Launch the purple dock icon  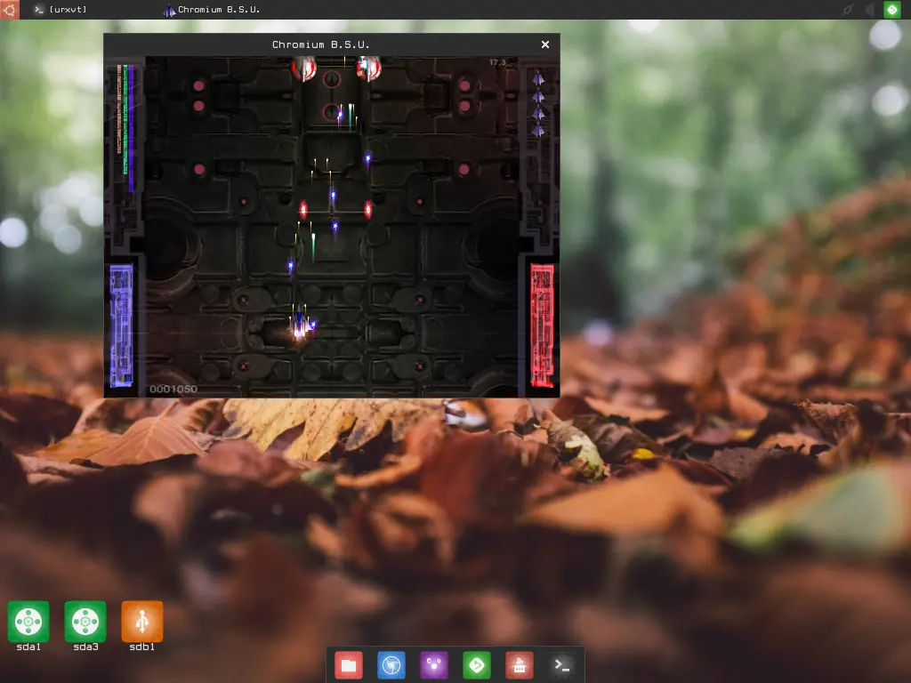(434, 665)
